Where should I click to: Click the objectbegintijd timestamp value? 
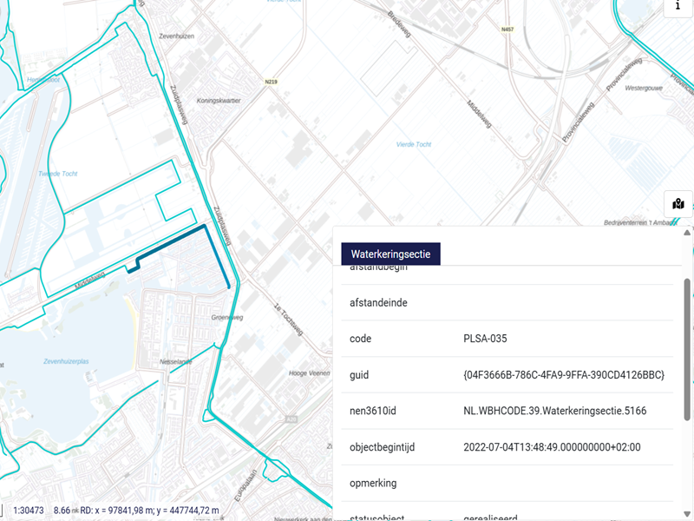552,447
